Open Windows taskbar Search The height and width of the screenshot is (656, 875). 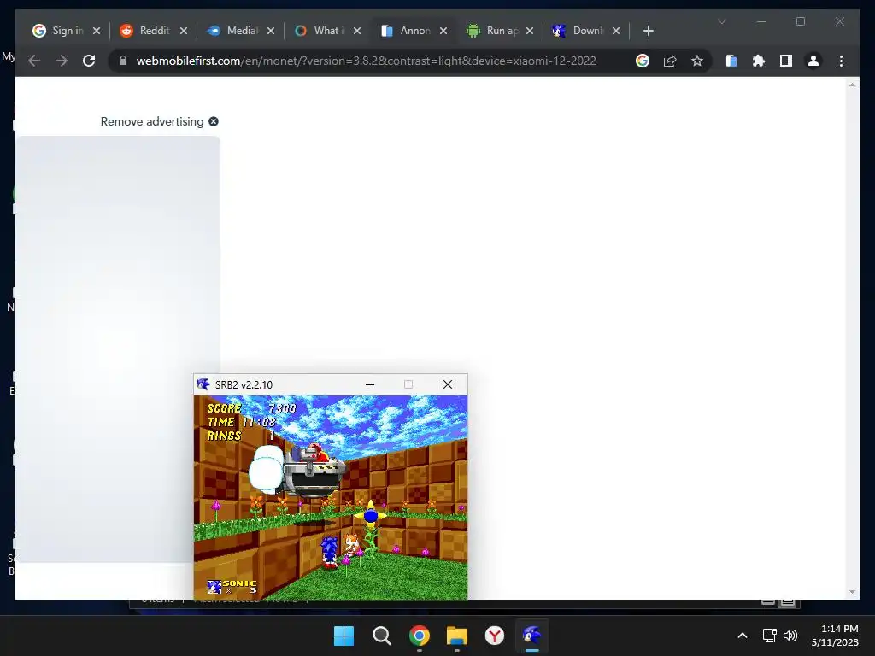[x=382, y=635]
